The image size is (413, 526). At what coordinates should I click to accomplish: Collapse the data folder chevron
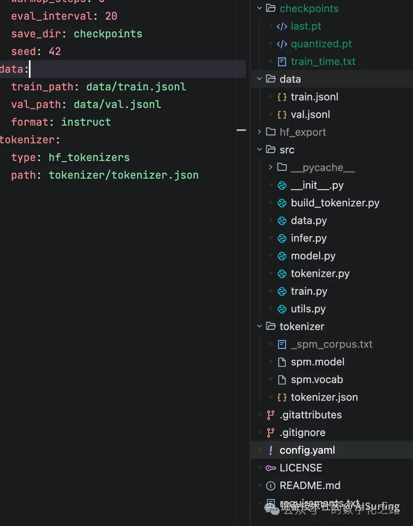pos(260,79)
